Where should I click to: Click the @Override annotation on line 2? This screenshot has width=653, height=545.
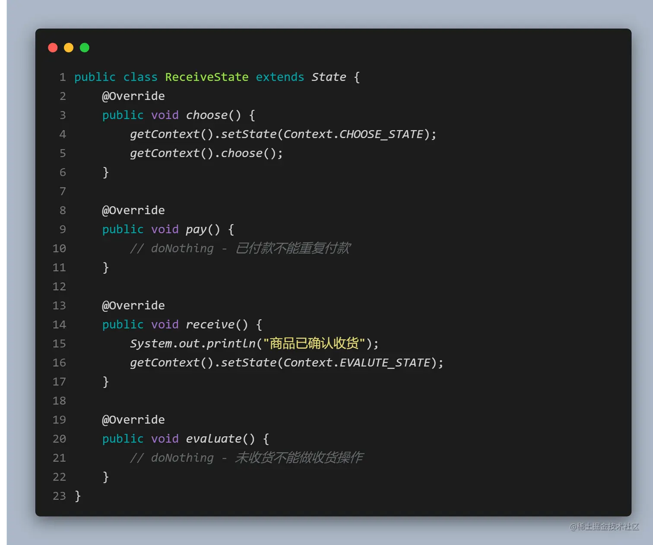(x=133, y=96)
